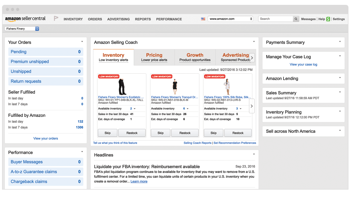Expand the Inventory Planning panel
The image size is (351, 198).
pyautogui.click(x=340, y=111)
